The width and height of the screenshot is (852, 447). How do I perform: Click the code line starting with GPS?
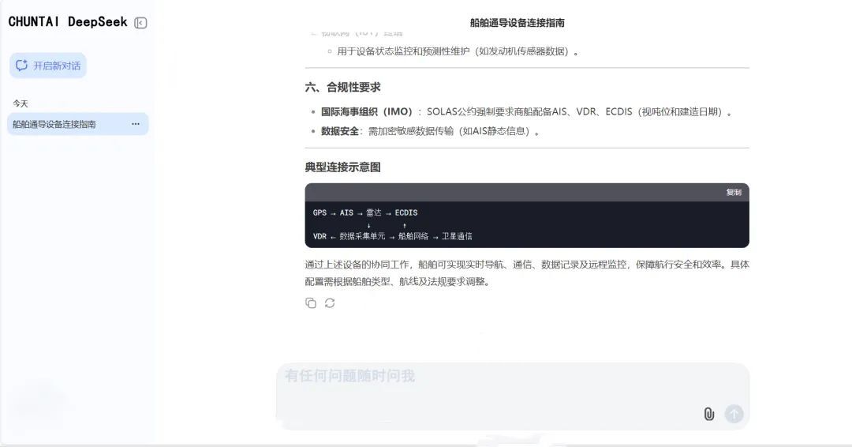[x=365, y=212]
